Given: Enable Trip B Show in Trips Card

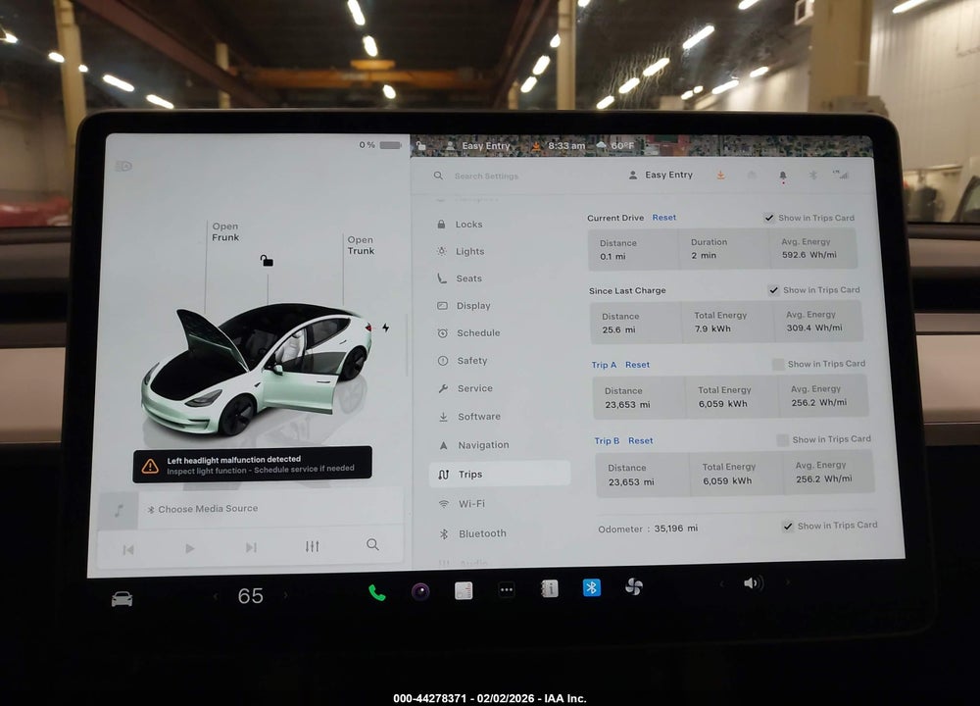Looking at the screenshot, I should point(782,439).
